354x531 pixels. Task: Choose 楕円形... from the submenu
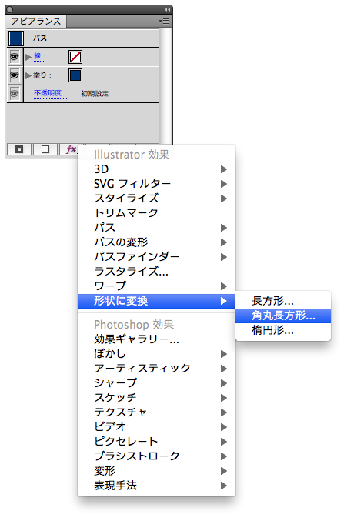click(283, 330)
